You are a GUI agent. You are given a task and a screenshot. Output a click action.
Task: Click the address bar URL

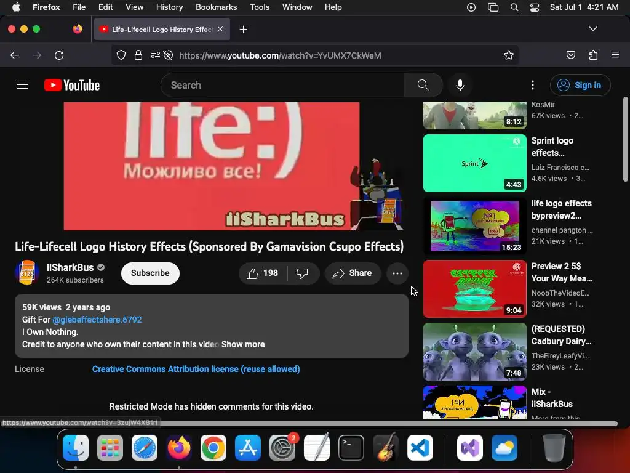(x=280, y=55)
